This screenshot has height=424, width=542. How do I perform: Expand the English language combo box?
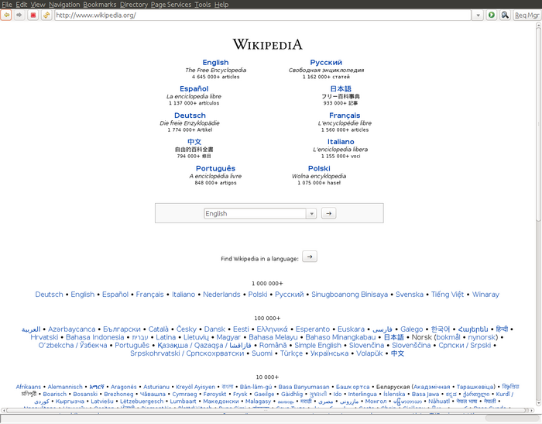click(311, 213)
